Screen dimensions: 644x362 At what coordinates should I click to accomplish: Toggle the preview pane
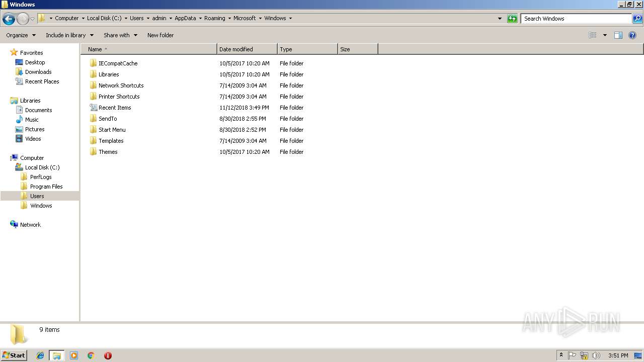point(618,35)
